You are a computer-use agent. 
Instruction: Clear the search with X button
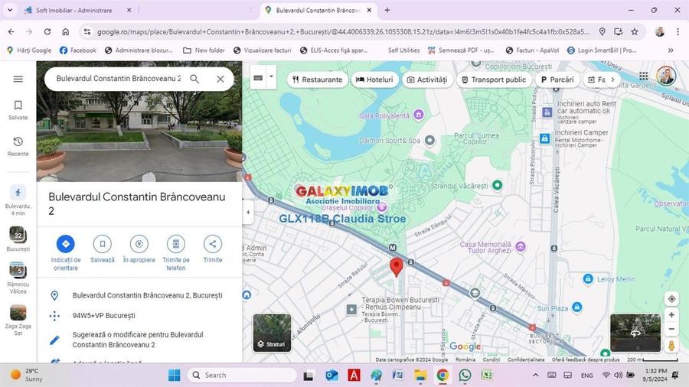pyautogui.click(x=220, y=79)
